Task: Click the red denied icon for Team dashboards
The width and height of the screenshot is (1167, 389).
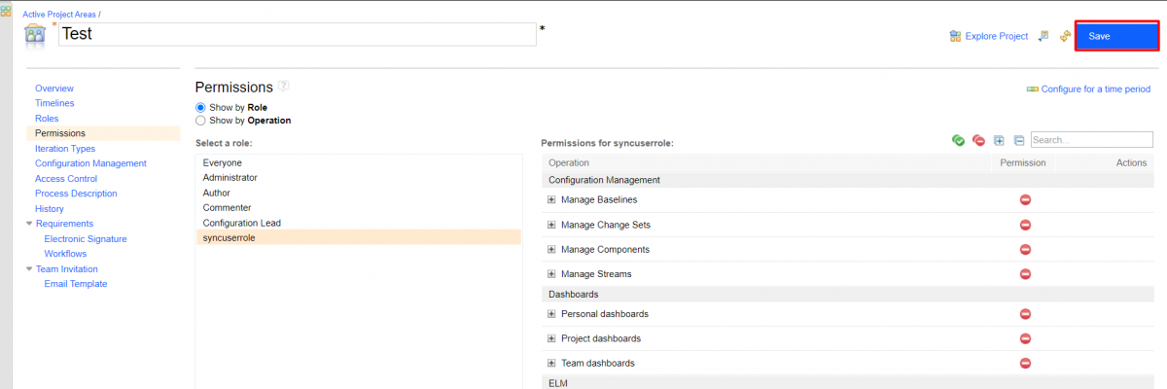Action: point(1025,364)
